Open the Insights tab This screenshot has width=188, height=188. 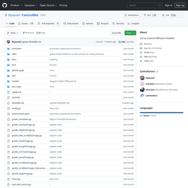134,24
